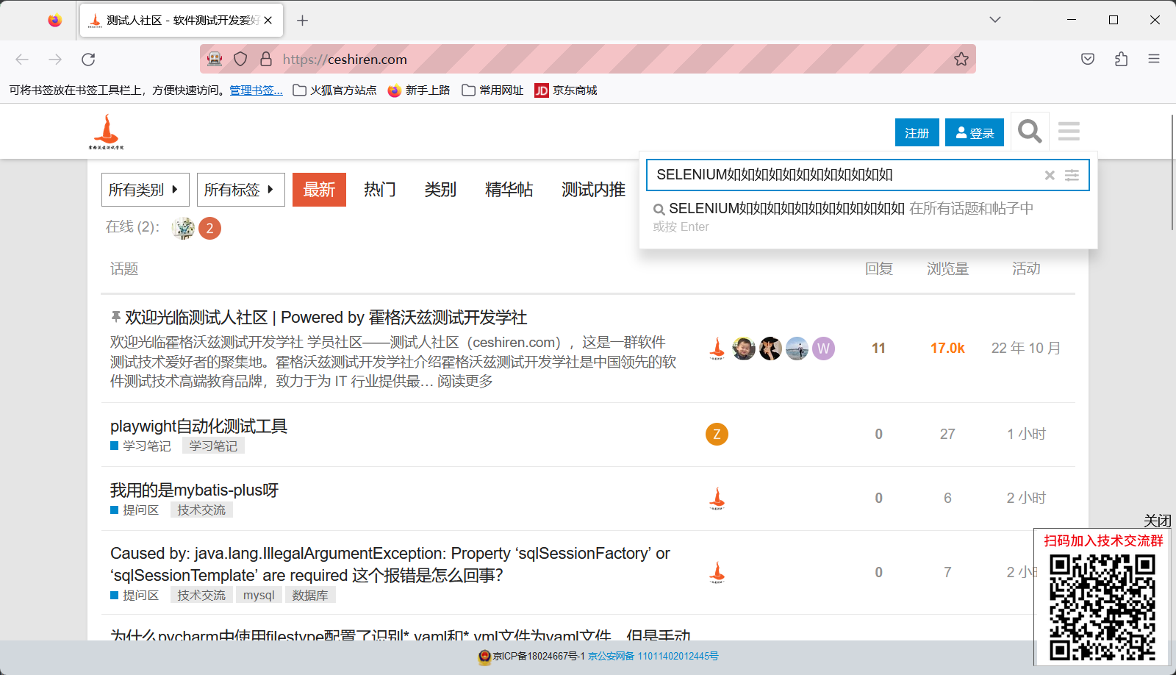The height and width of the screenshot is (675, 1176).
Task: Open 常用网址 bookmark folder
Action: tap(492, 90)
